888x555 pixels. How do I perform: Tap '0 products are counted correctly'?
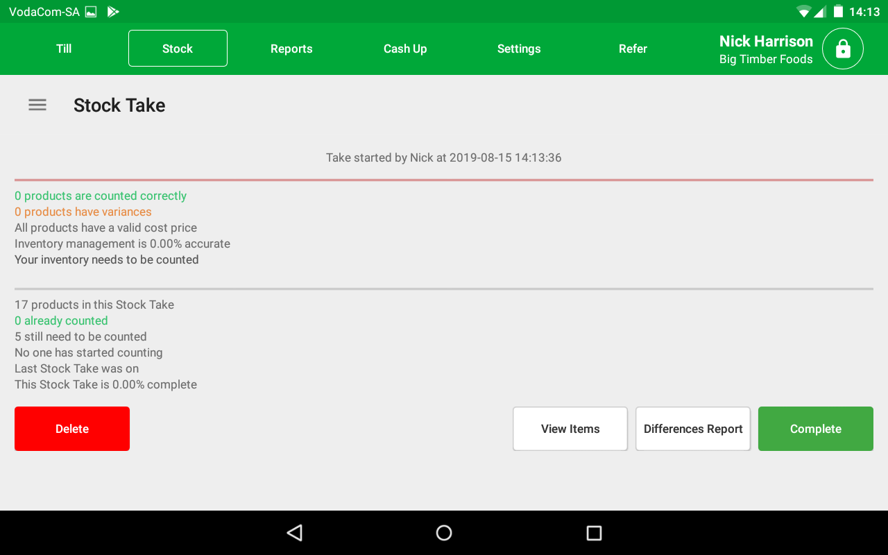tap(101, 196)
